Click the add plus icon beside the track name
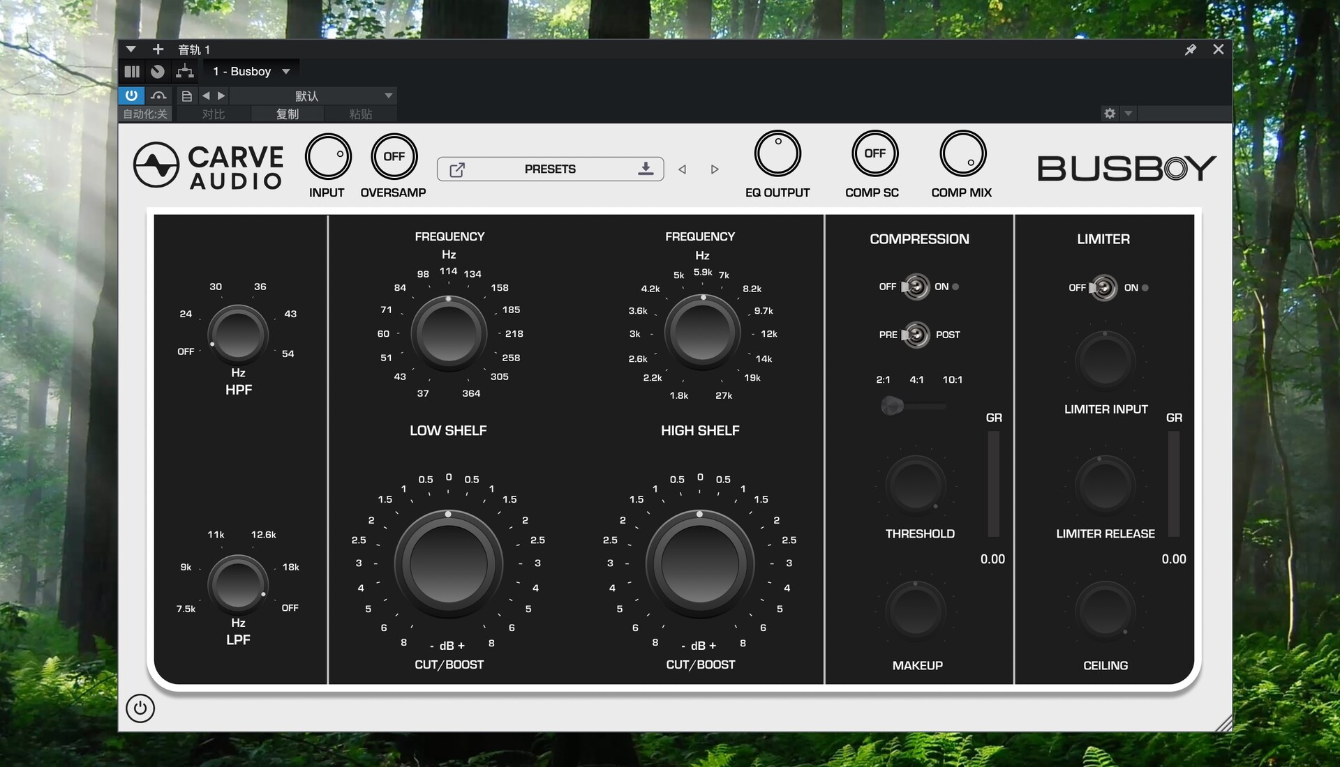 (x=158, y=50)
